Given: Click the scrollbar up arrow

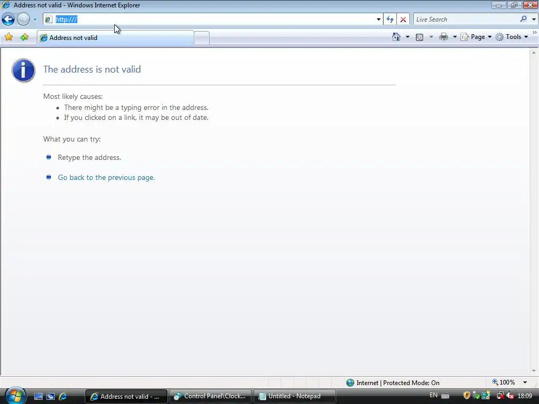Looking at the screenshot, I should point(534,53).
